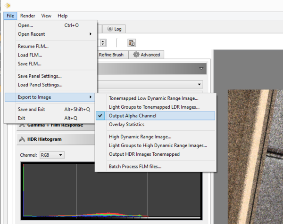Open the Render menu
This screenshot has width=283, height=224.
coord(28,16)
